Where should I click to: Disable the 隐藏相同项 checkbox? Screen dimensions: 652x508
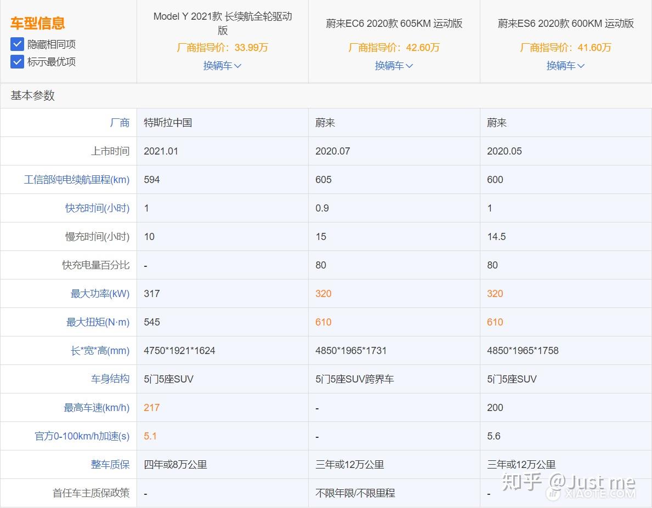point(17,44)
